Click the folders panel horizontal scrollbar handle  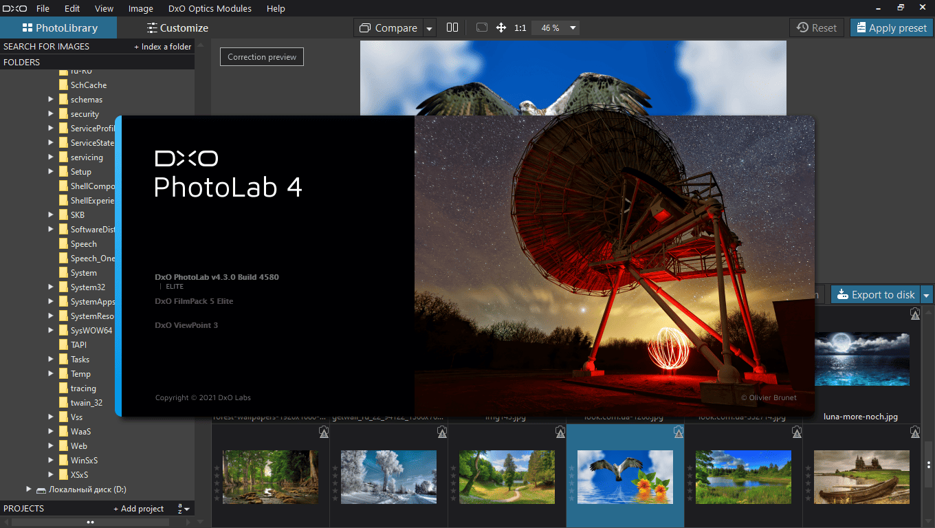point(90,522)
